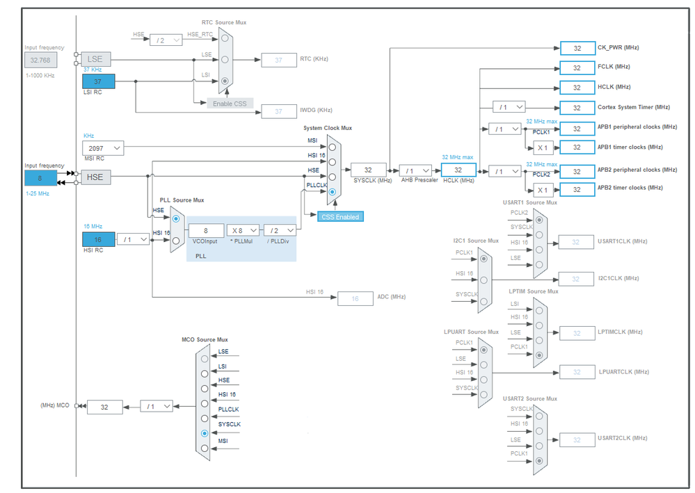Image resolution: width=695 pixels, height=493 pixels.
Task: Select SYSCLK in USART1 Source Mux
Action: pyautogui.click(x=539, y=235)
